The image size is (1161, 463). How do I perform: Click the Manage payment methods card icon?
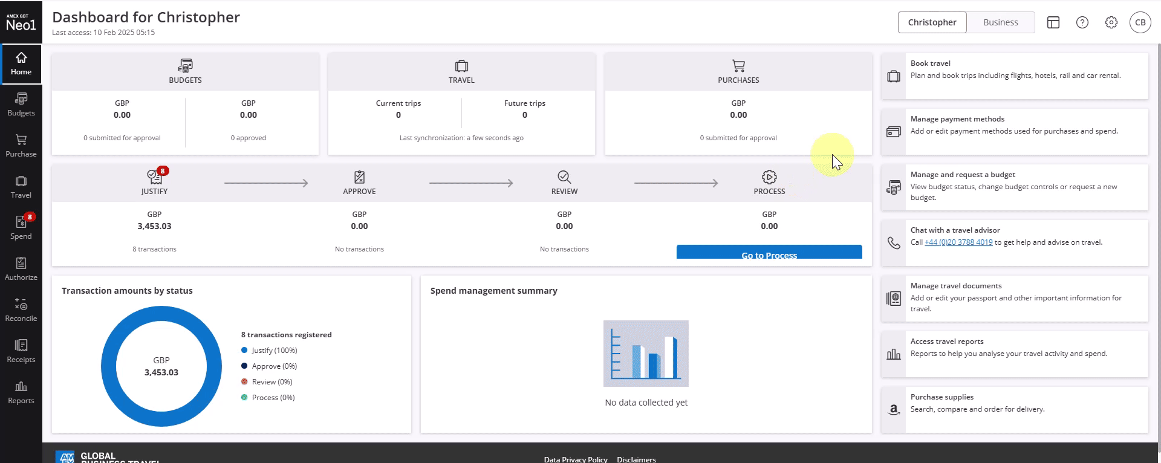tap(894, 132)
